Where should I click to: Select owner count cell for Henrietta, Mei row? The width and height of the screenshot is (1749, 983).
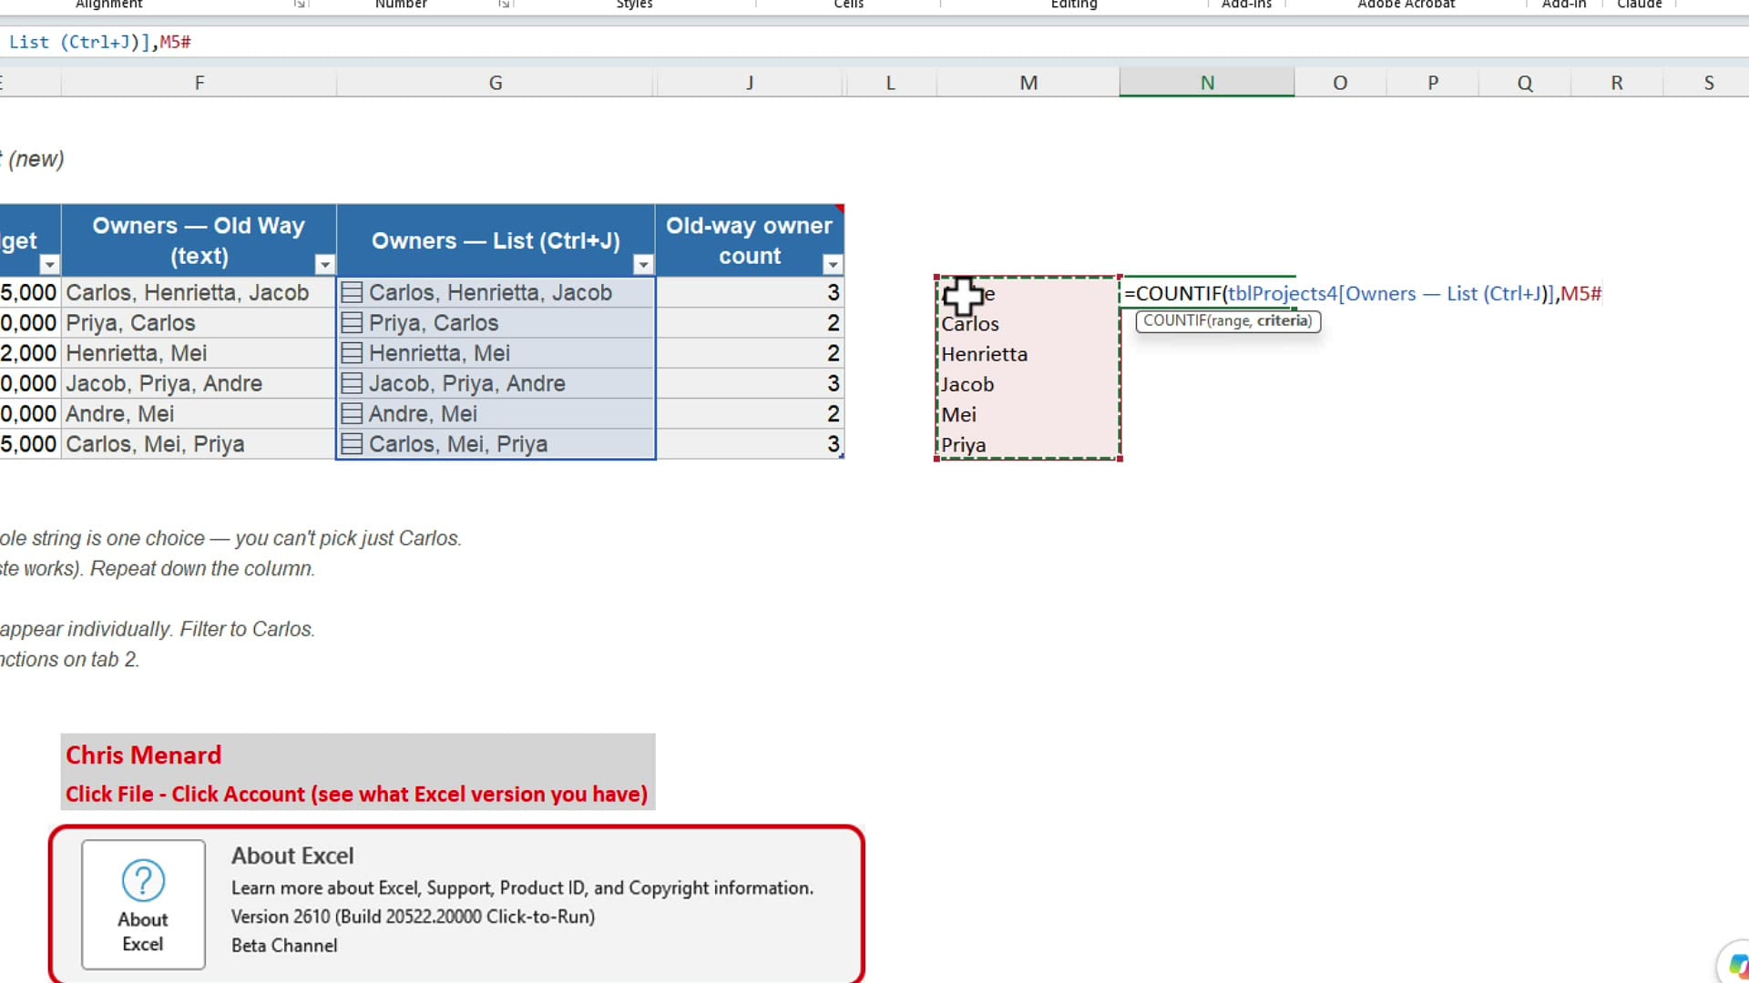click(x=750, y=353)
